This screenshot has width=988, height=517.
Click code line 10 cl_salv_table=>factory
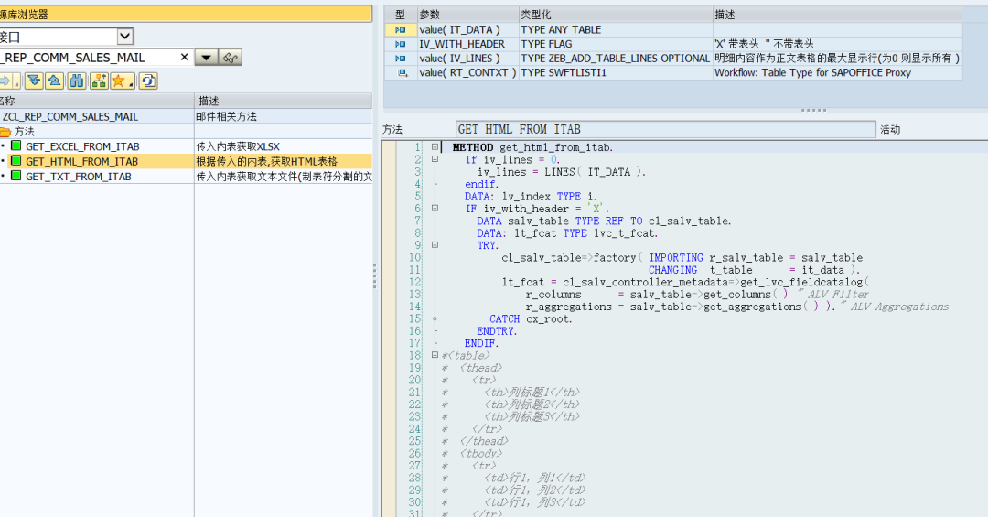pyautogui.click(x=682, y=257)
